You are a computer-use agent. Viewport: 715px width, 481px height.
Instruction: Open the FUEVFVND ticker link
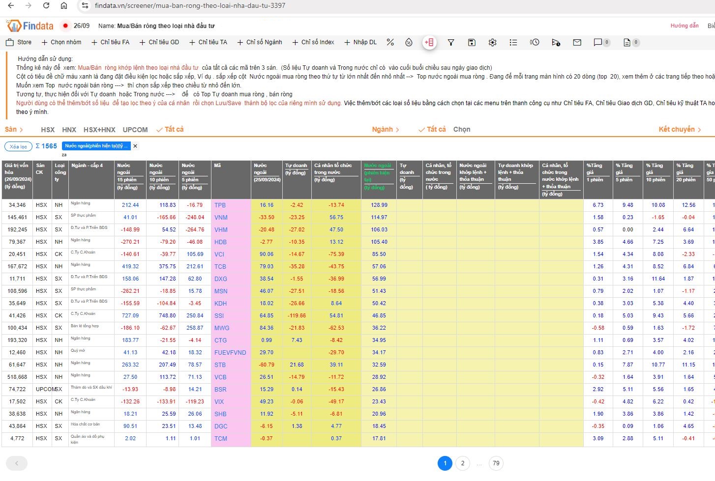[x=230, y=353]
